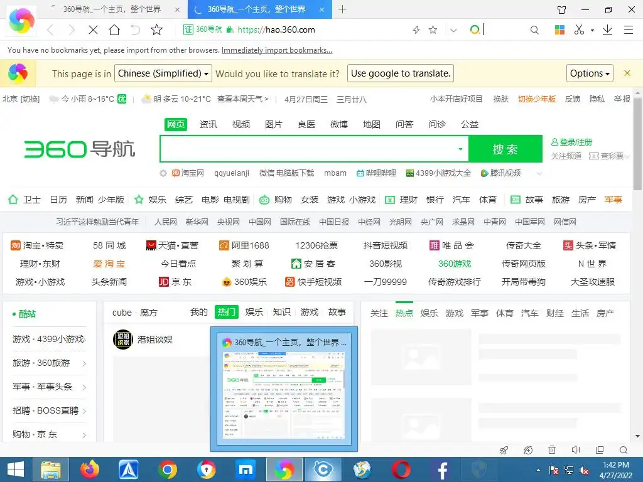Click the browser forward arrow
This screenshot has height=482, width=643.
72,29
